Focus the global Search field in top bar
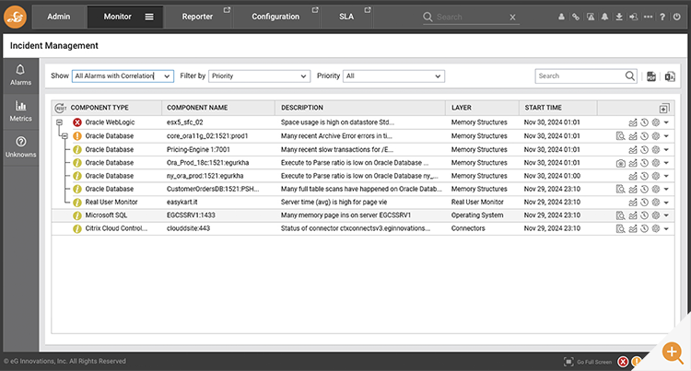 pos(469,17)
